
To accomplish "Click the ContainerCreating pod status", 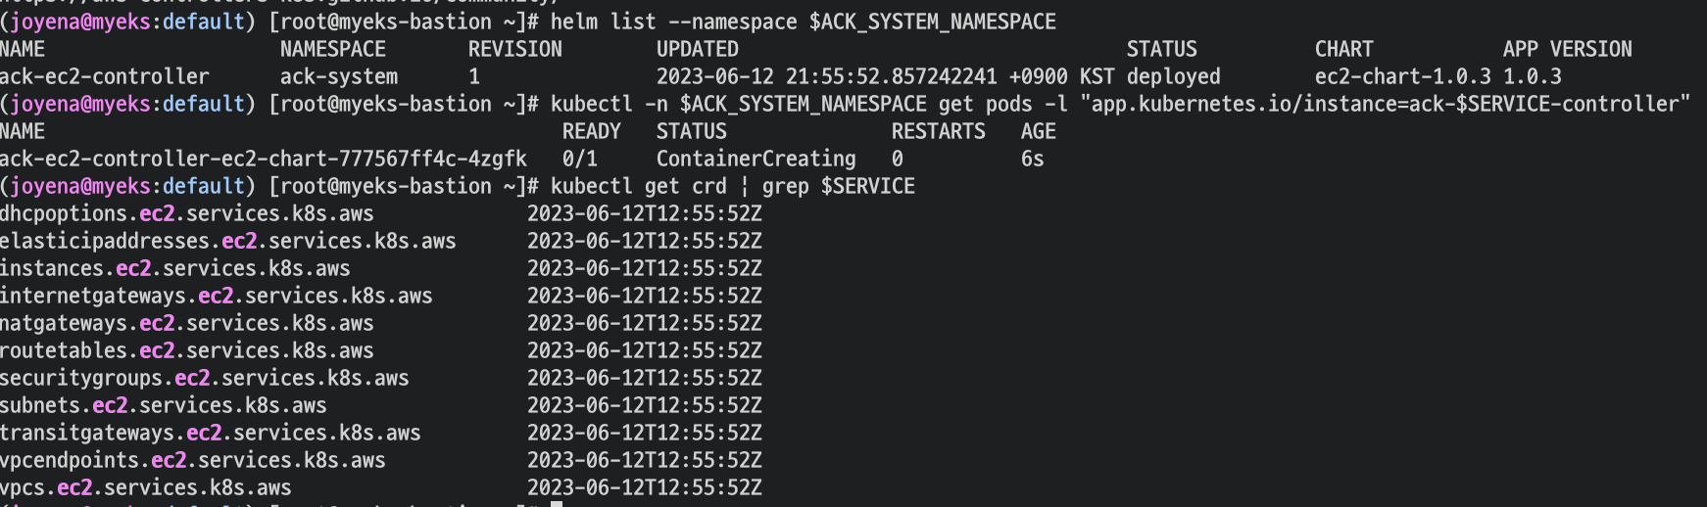I will tap(756, 159).
